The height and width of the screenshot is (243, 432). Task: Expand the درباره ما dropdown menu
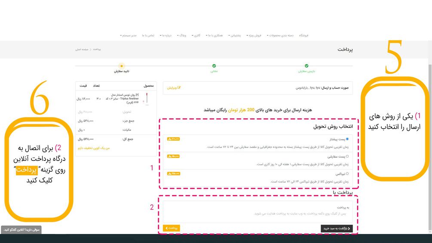[166, 36]
